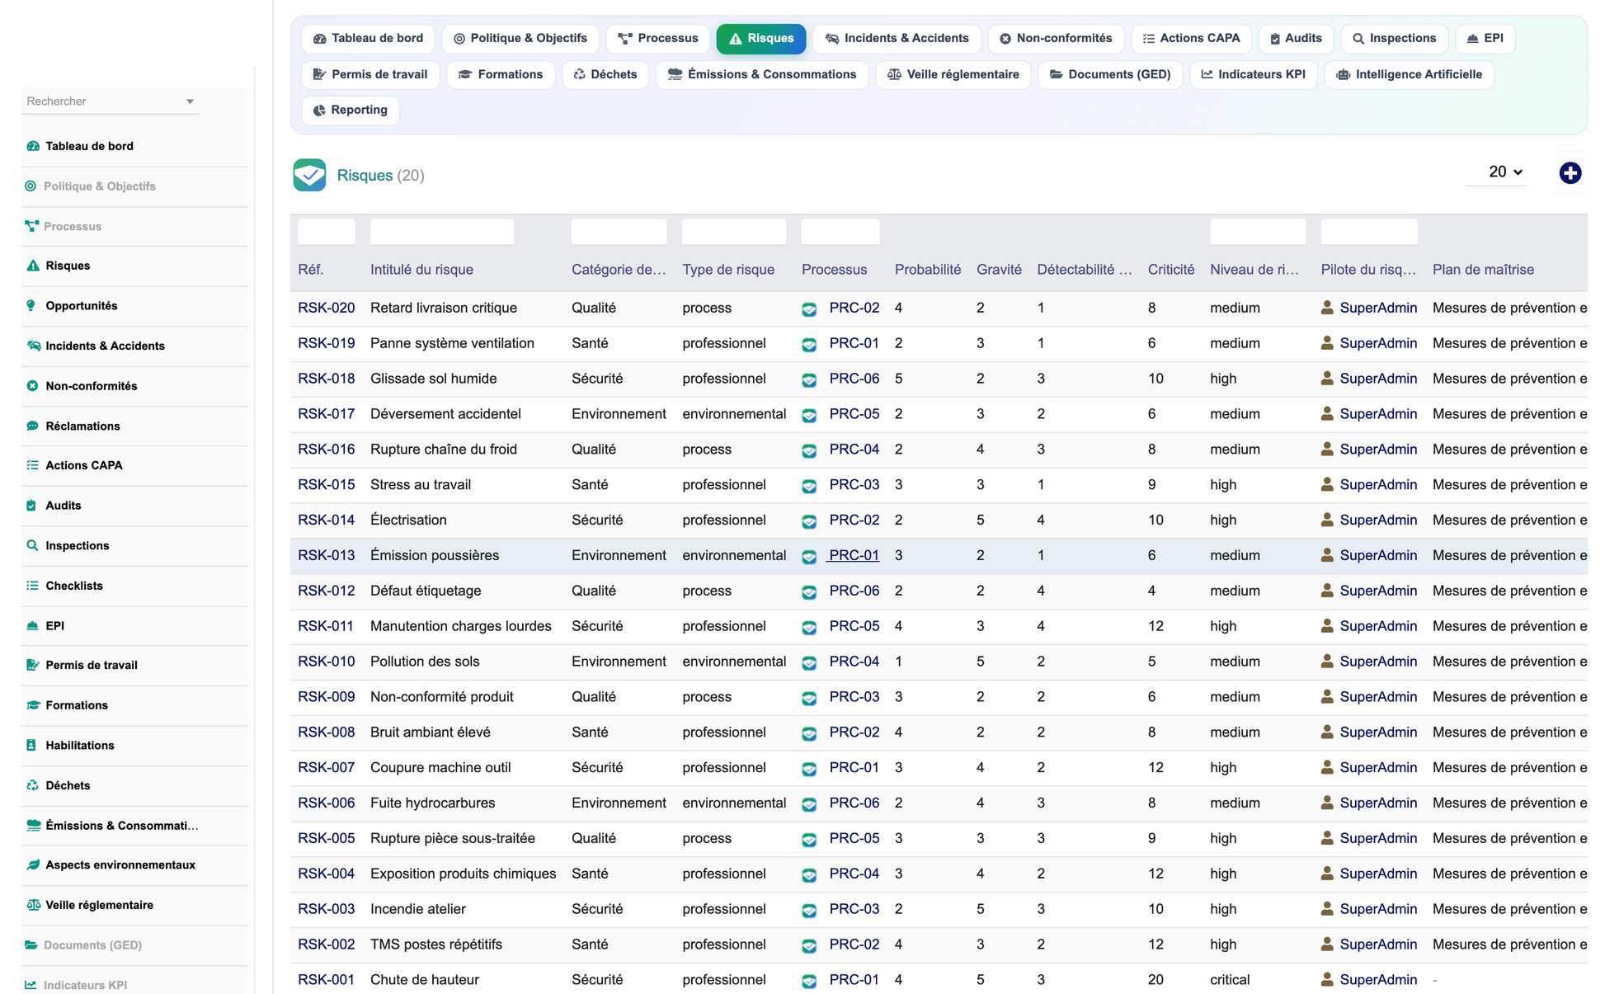
Task: Open risk reference RSK-013
Action: click(326, 555)
